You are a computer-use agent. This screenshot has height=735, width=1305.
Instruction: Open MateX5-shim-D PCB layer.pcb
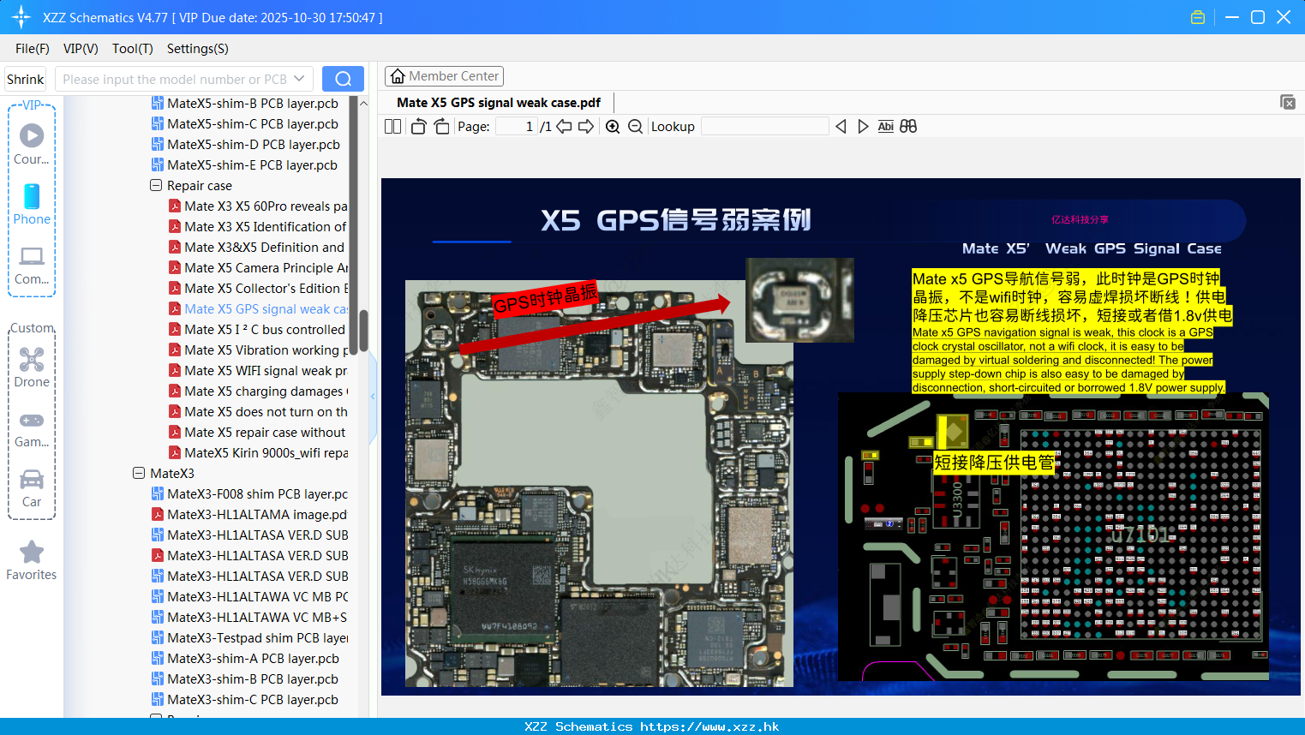coord(254,144)
